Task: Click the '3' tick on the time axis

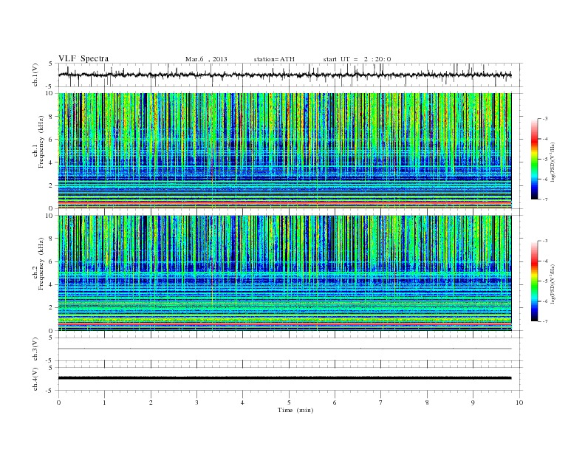Action: [x=196, y=403]
